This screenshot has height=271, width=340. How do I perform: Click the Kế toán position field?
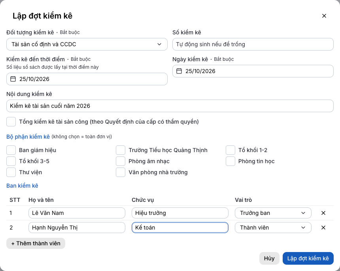click(x=180, y=228)
